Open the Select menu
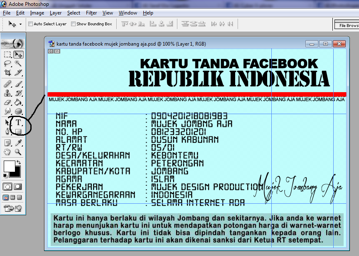The image size is (359, 256). (74, 13)
